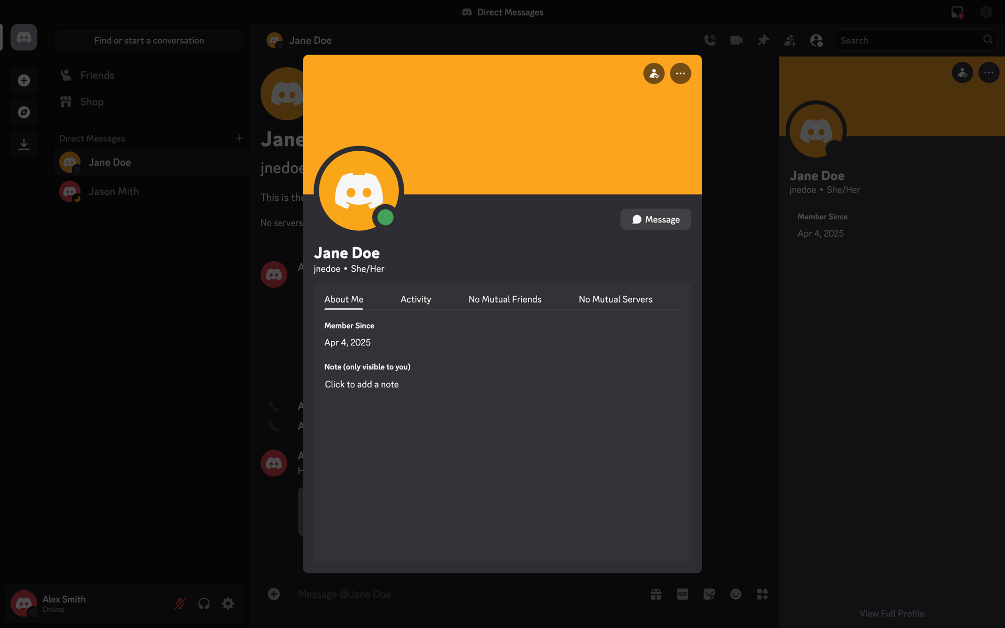Open the sticker picker icon
The width and height of the screenshot is (1005, 628).
coord(709,594)
